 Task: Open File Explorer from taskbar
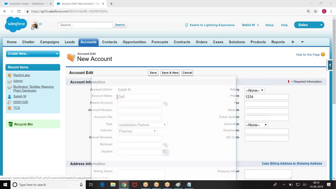(113, 185)
